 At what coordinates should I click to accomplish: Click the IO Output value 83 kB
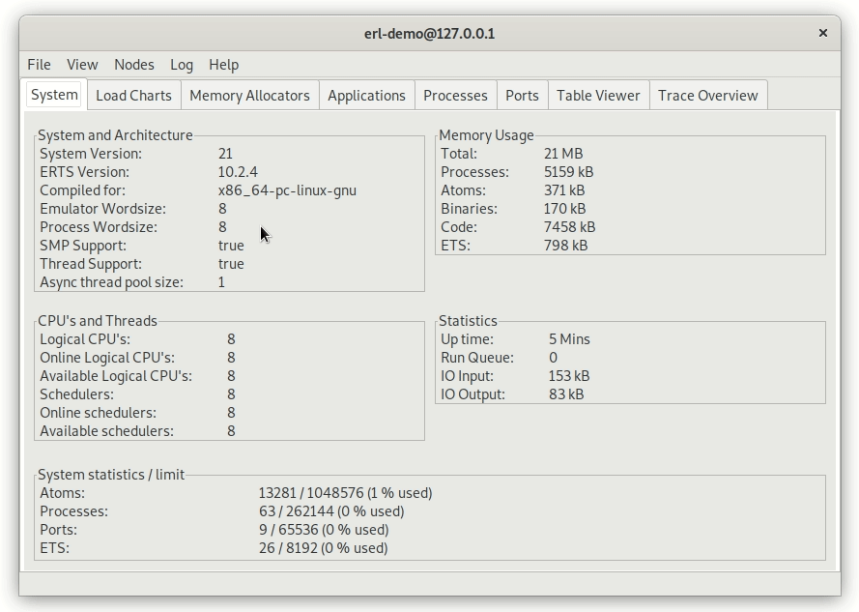click(566, 394)
